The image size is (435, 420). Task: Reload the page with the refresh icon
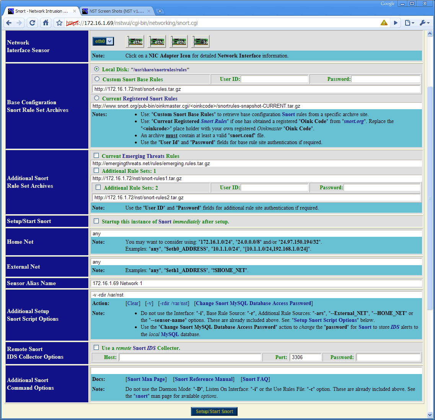pos(33,23)
